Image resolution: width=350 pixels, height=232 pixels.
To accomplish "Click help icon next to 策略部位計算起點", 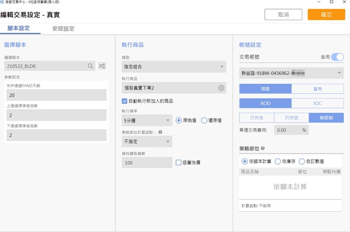I will pyautogui.click(x=160, y=133).
